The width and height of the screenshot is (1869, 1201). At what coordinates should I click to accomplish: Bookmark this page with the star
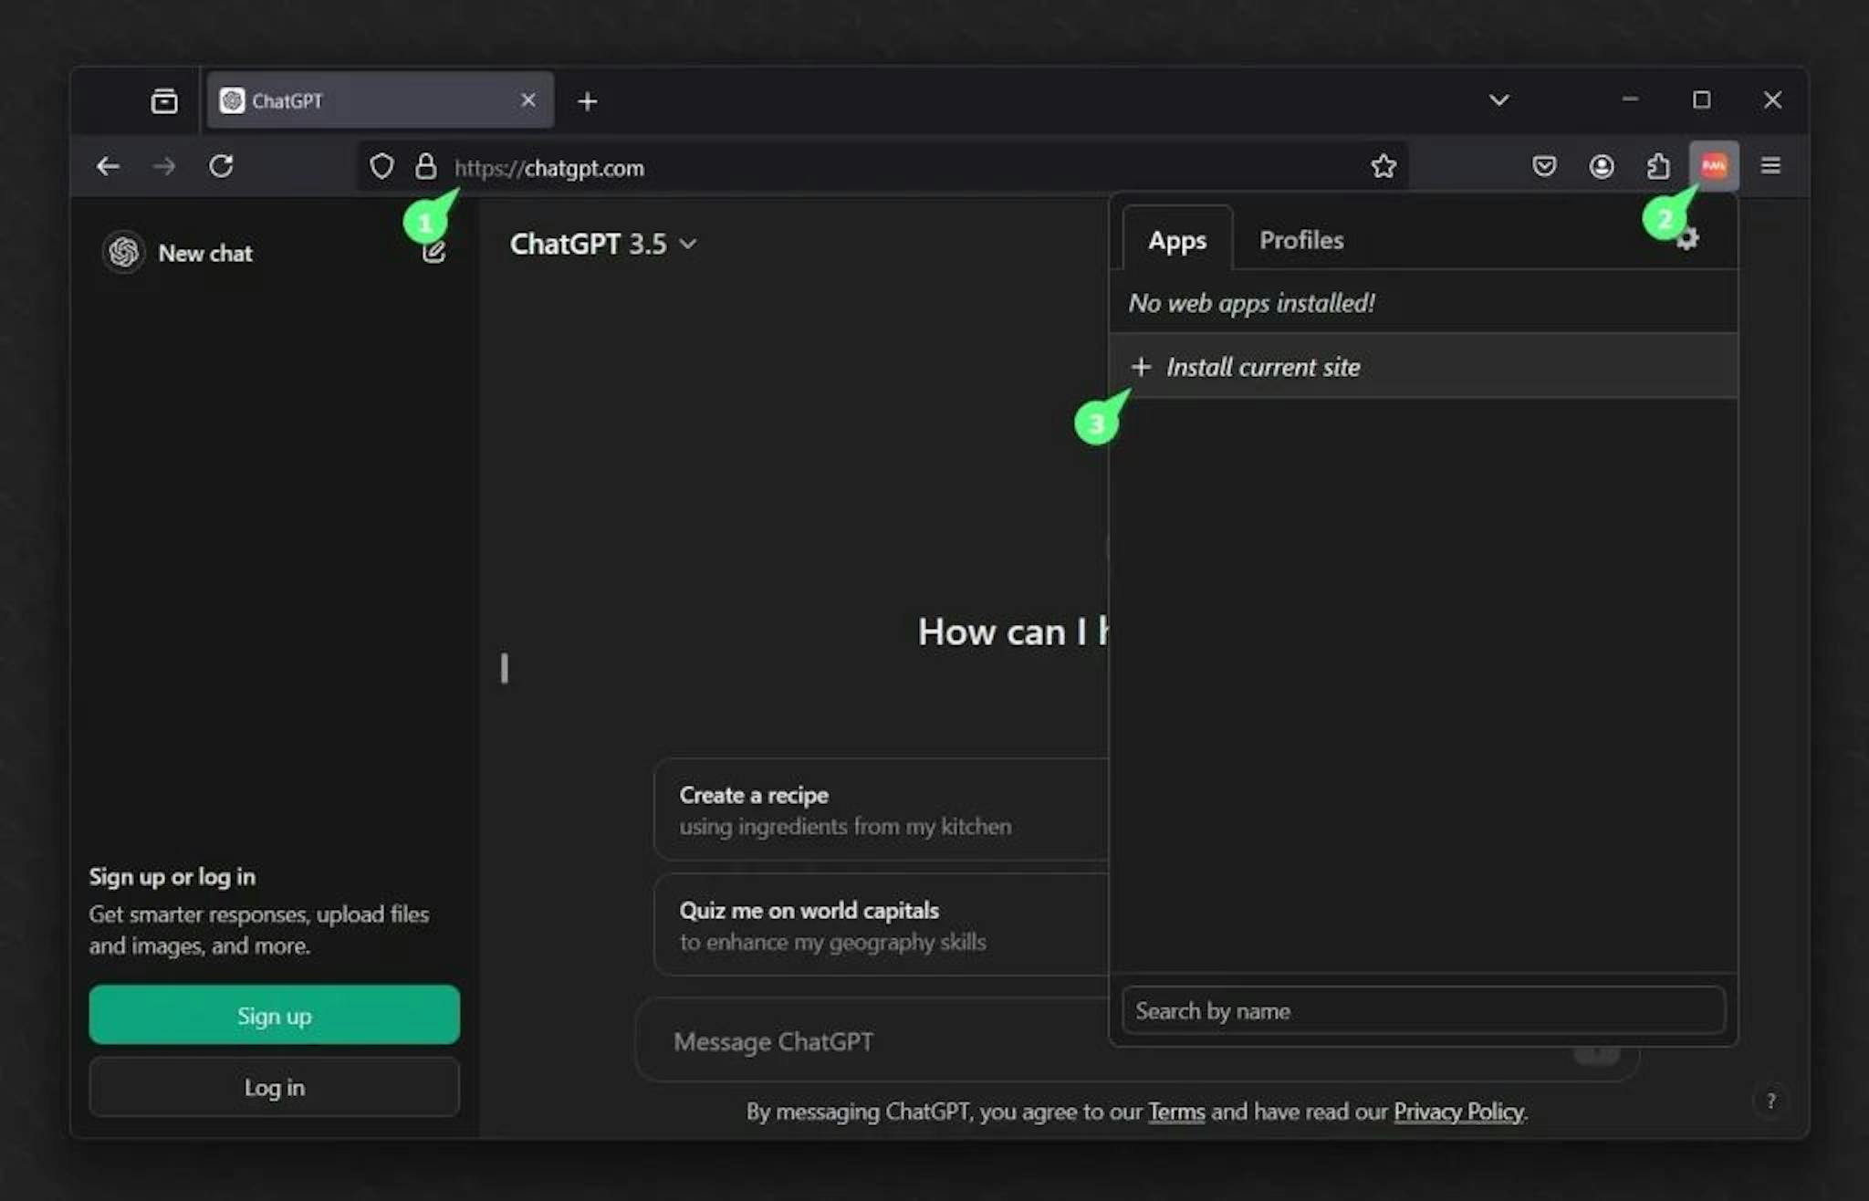1383,166
